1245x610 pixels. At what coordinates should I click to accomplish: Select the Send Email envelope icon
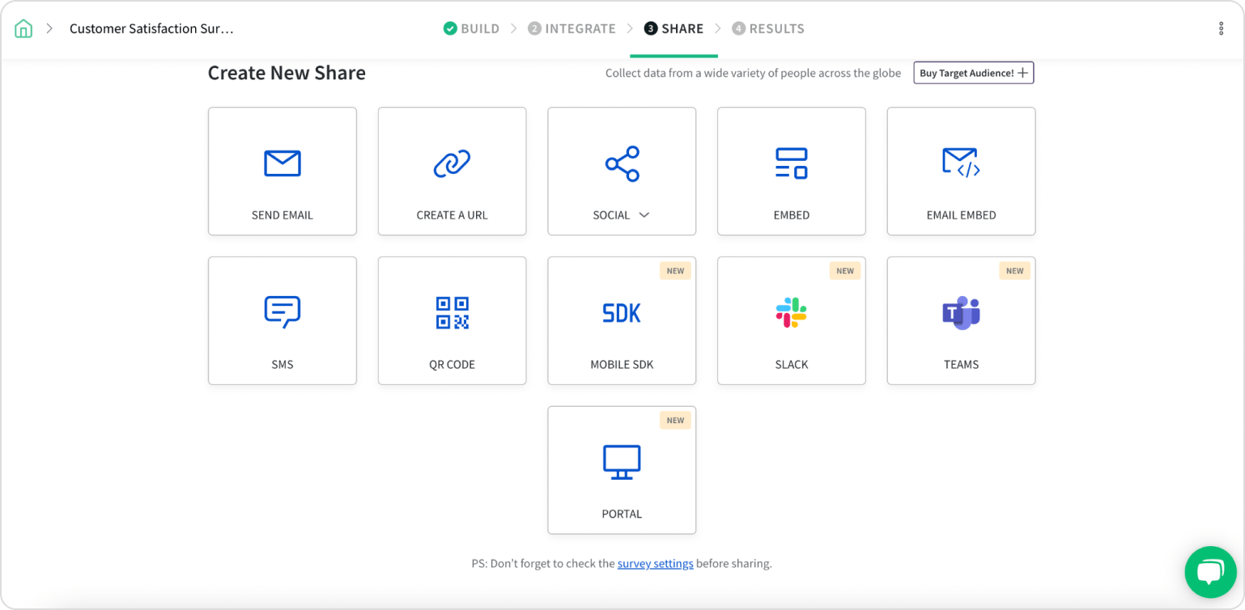pos(283,163)
